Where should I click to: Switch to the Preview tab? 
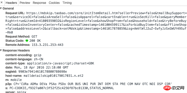tap(25, 3)
